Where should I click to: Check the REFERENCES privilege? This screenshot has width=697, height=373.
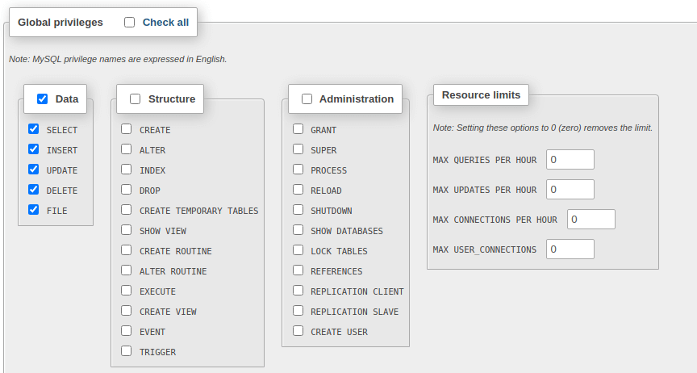[298, 270]
